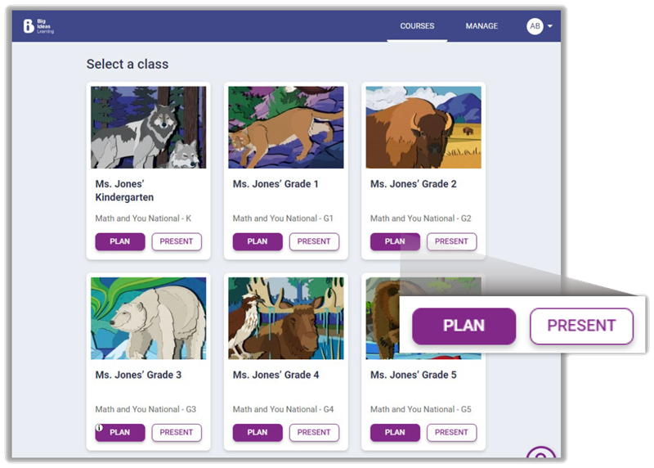Click PRESENT for Ms. Jones' Kindergarten
654x468 pixels.
tap(177, 241)
